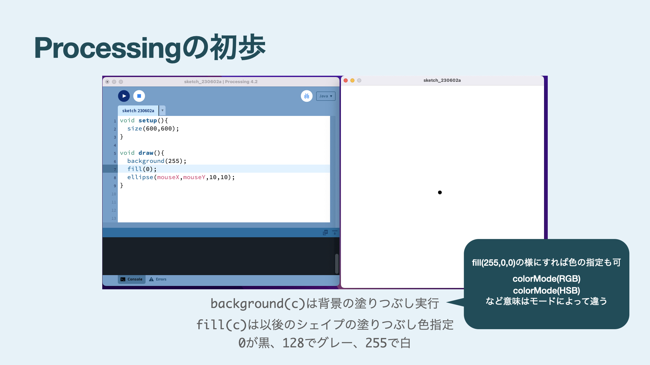Click the Run (play) button

[124, 96]
